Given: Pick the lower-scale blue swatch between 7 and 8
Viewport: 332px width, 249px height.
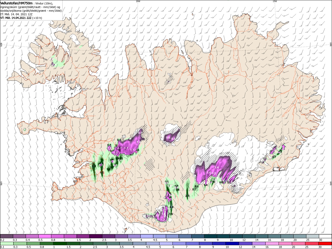Looking at the screenshot, I should pos(192,244).
